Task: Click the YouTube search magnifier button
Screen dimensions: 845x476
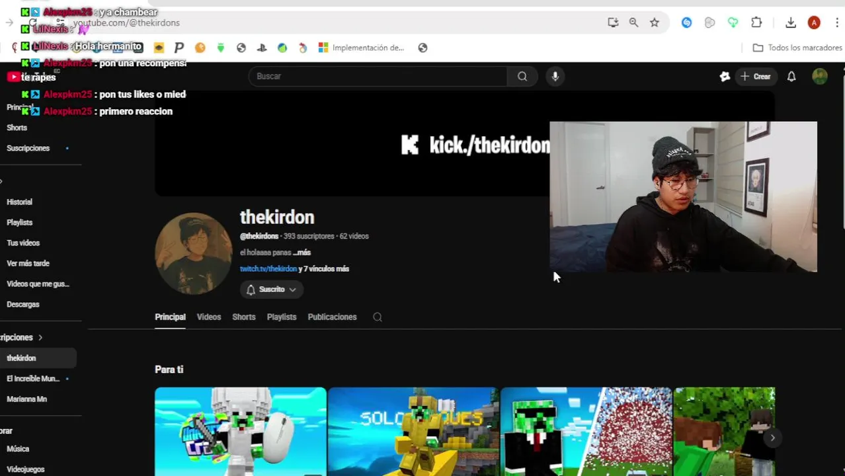Action: [x=522, y=76]
